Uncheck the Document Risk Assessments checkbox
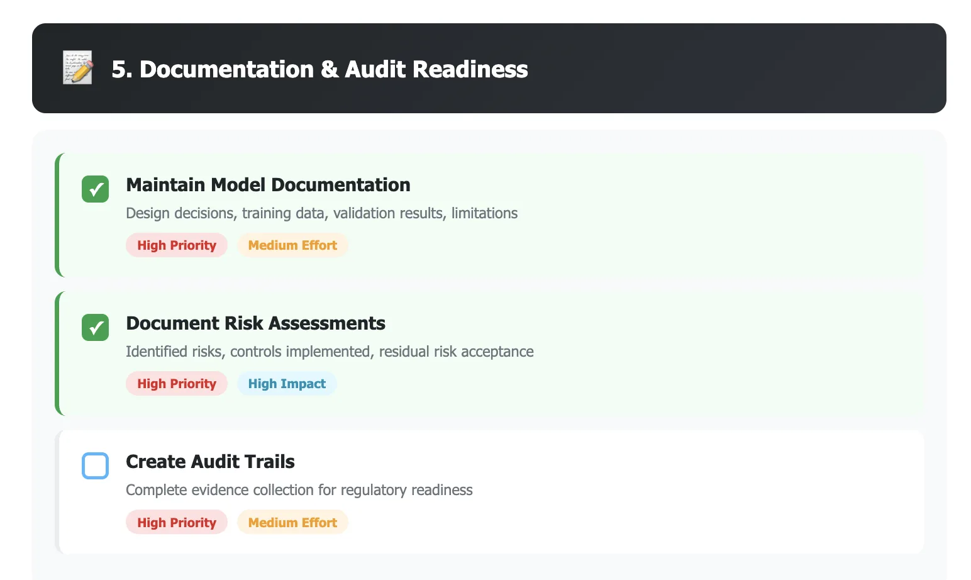The image size is (971, 580). click(95, 327)
